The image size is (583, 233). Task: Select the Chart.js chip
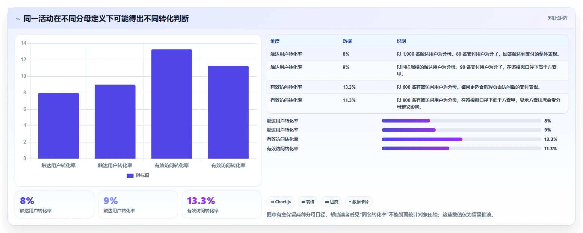click(x=281, y=202)
